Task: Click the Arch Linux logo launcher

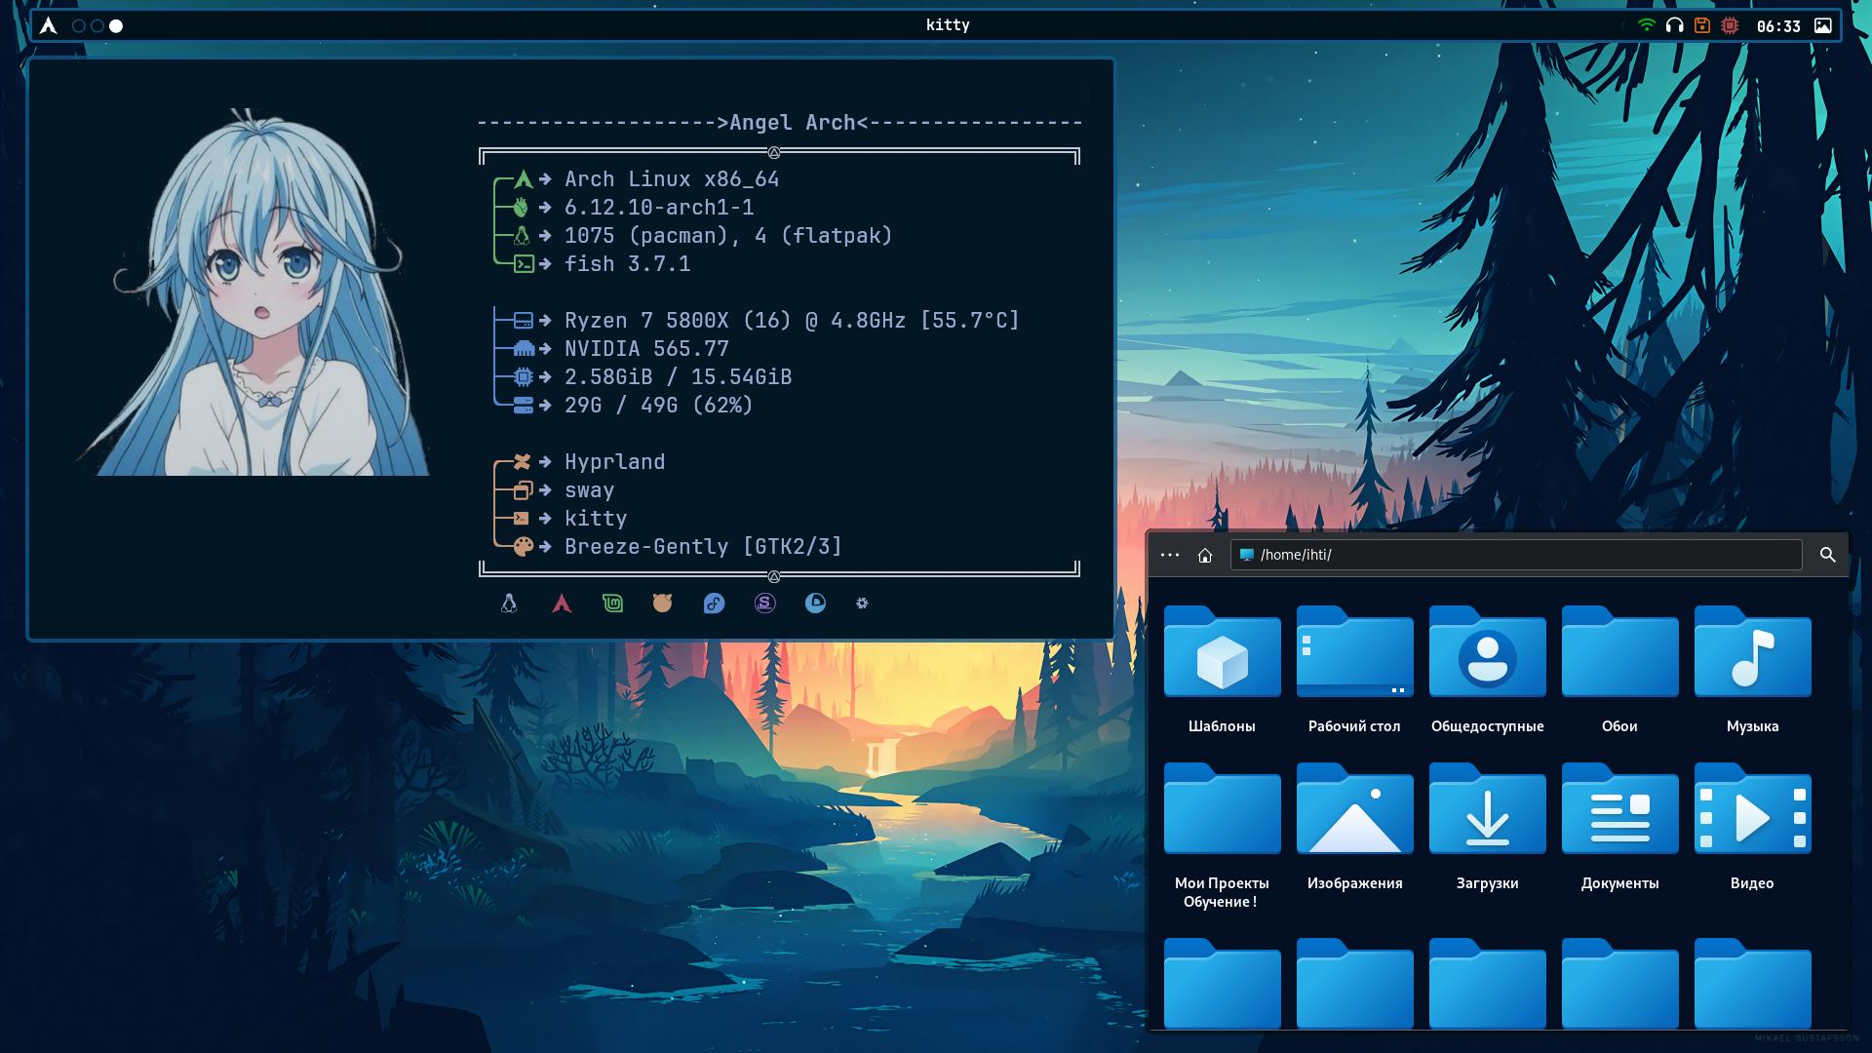Action: coord(48,26)
